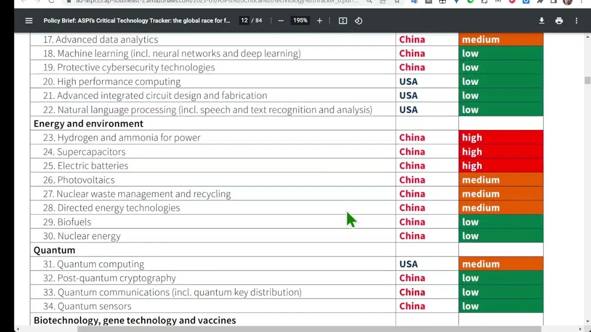Click the 'low' cell for Protective cybersecurity technologies
This screenshot has width=591, height=332.
[x=501, y=67]
